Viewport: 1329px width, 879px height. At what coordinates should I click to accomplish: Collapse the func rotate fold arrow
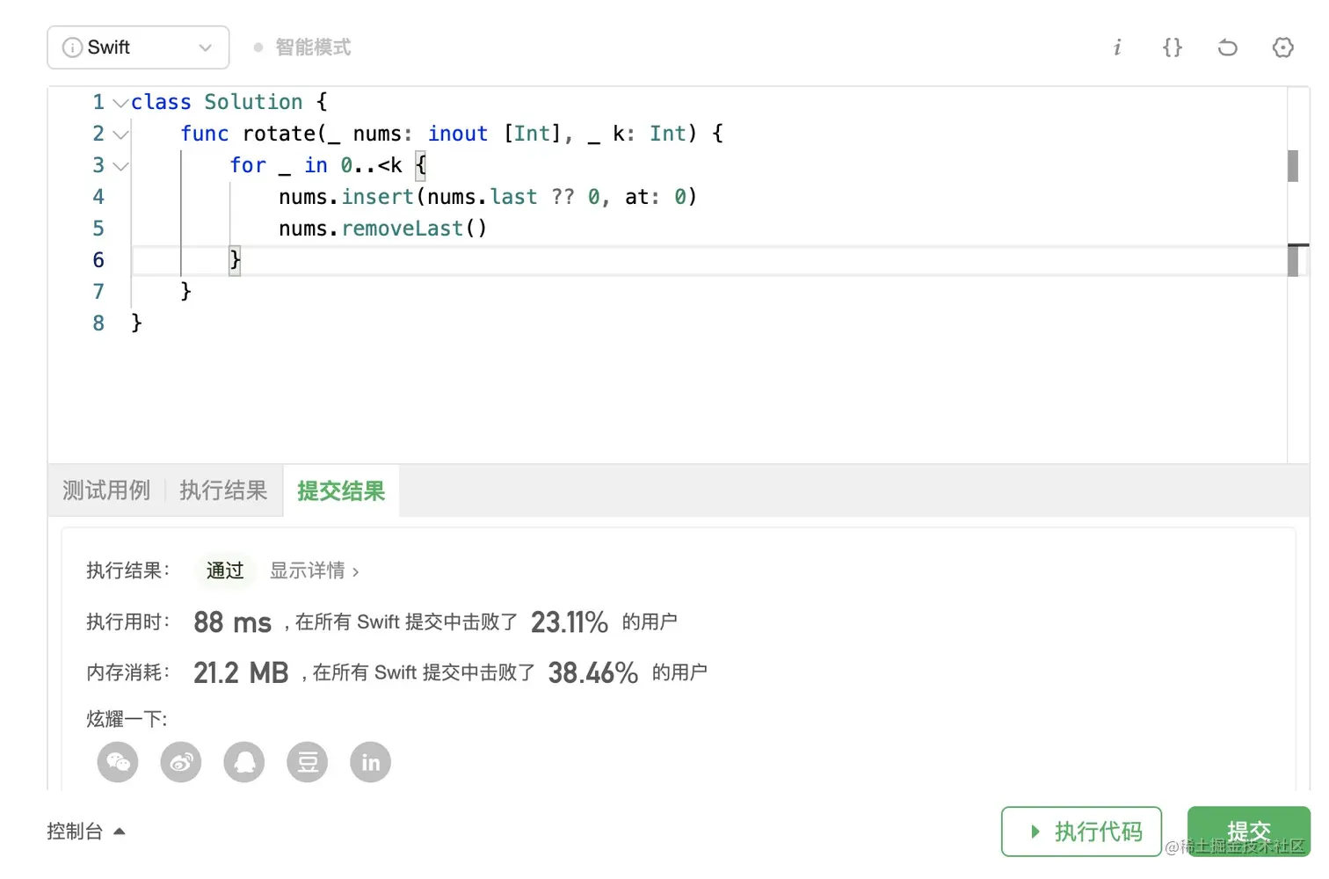(x=120, y=134)
